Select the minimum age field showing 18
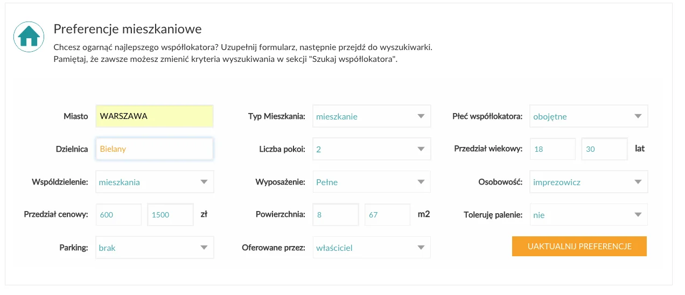Image resolution: width=685 pixels, height=295 pixels. click(x=553, y=149)
